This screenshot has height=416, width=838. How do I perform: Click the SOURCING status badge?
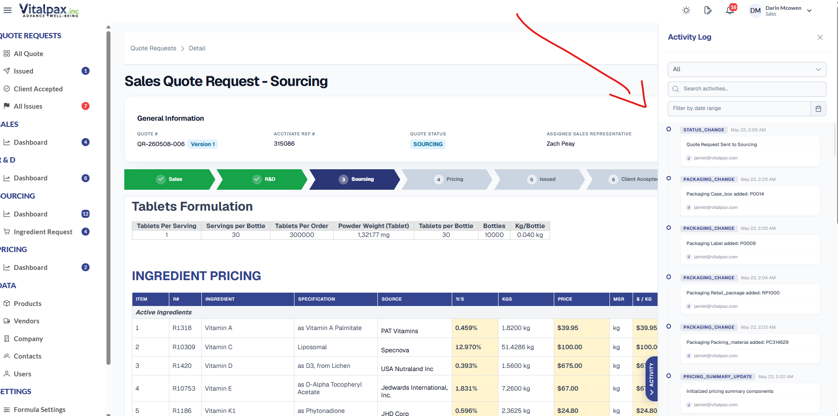(x=428, y=144)
